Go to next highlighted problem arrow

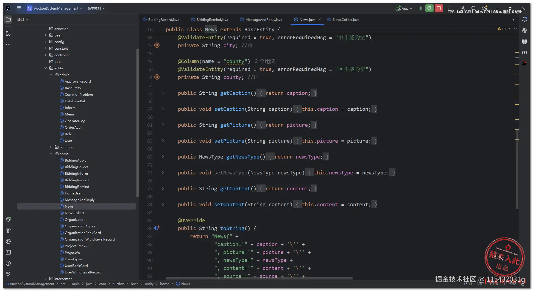click(x=515, y=29)
